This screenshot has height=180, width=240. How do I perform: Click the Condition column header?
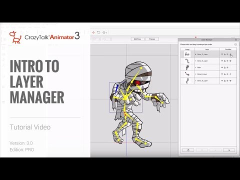[x=228, y=49]
